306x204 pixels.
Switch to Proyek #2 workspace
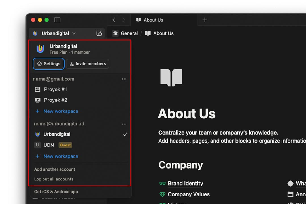point(80,100)
